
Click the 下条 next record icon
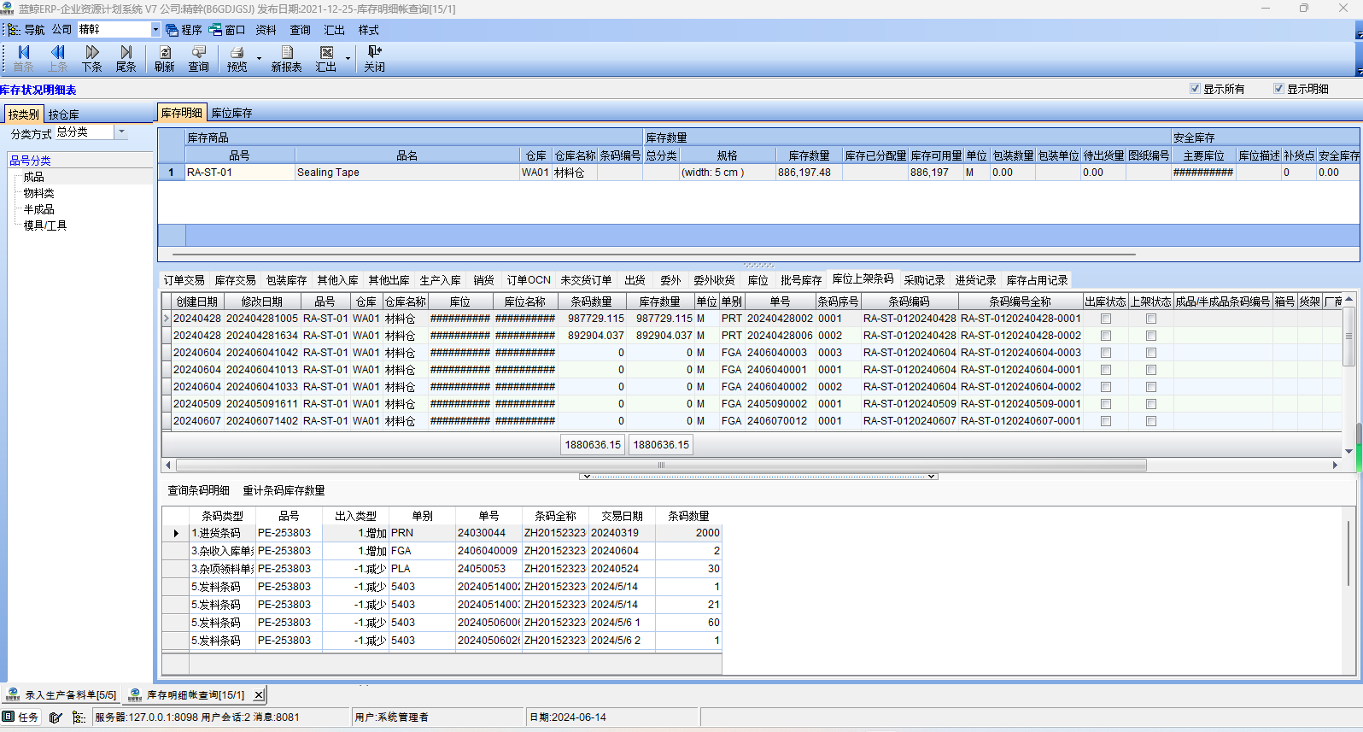coord(91,58)
